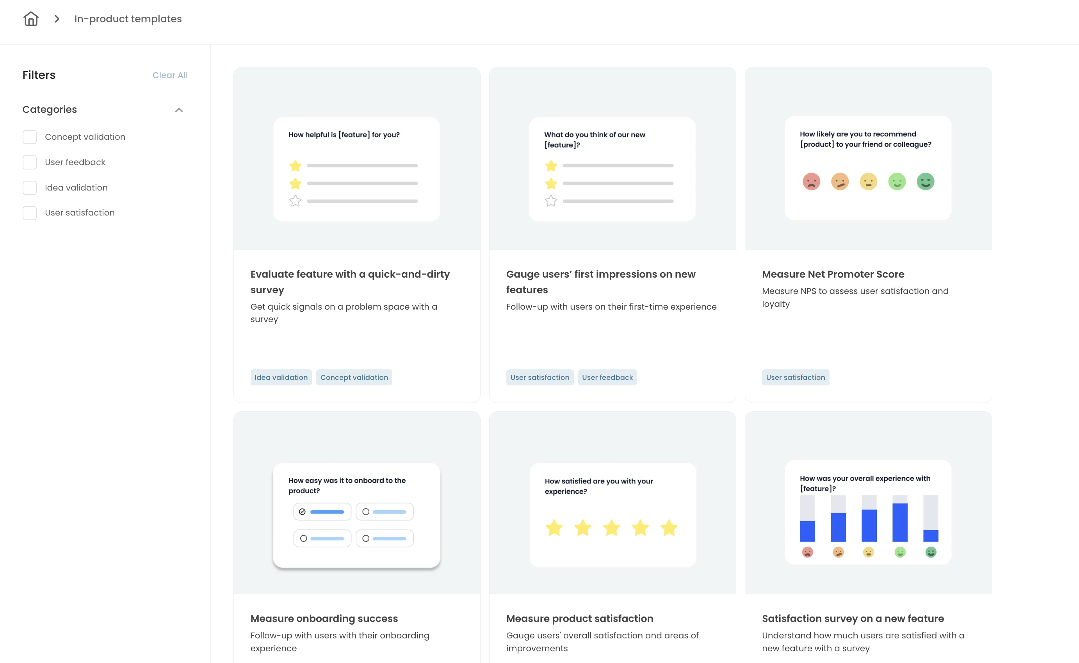Open 'What do you think of our new feature' preview
The width and height of the screenshot is (1079, 663).
612,169
